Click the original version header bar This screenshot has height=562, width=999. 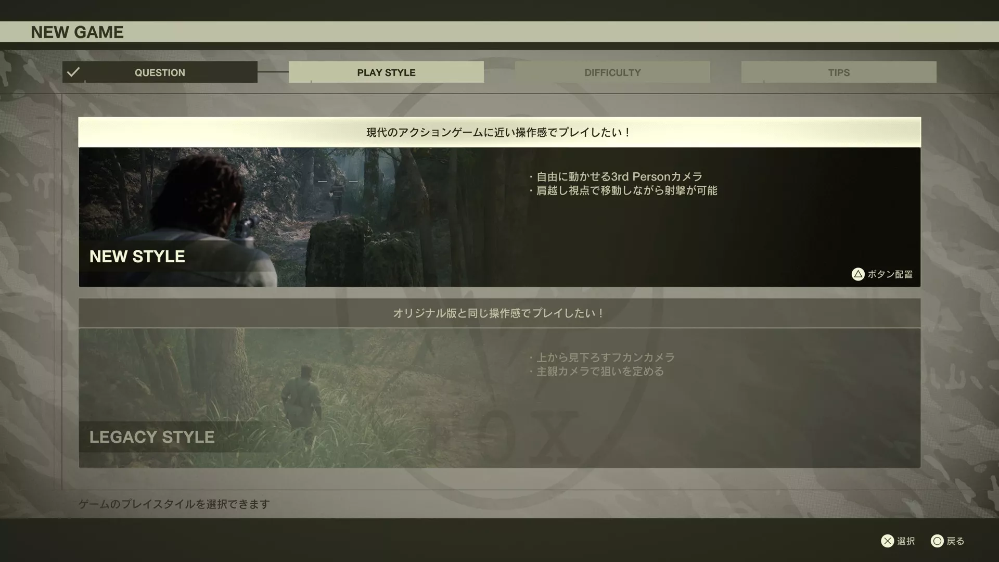click(499, 313)
